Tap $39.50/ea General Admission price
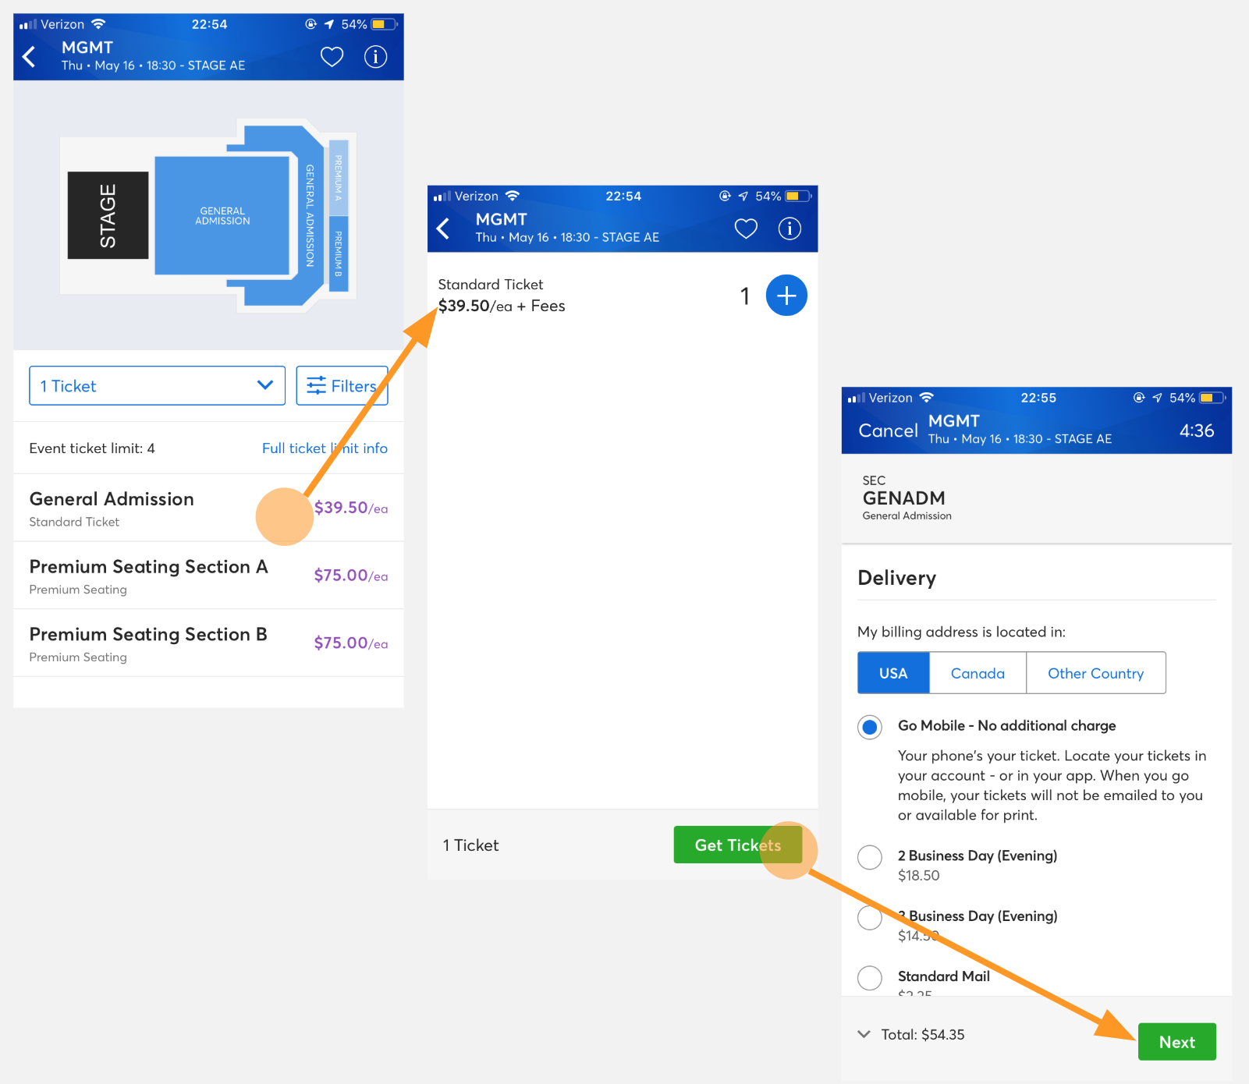Viewport: 1249px width, 1084px height. click(351, 508)
